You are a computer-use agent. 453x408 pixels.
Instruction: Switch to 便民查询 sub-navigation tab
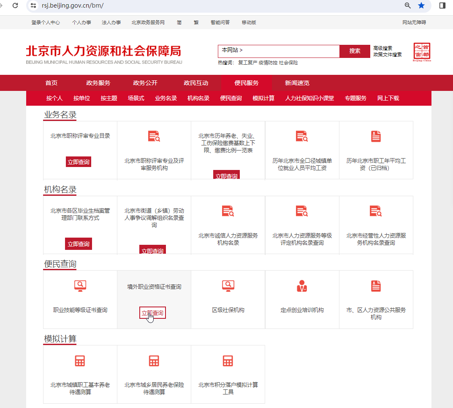coord(231,98)
